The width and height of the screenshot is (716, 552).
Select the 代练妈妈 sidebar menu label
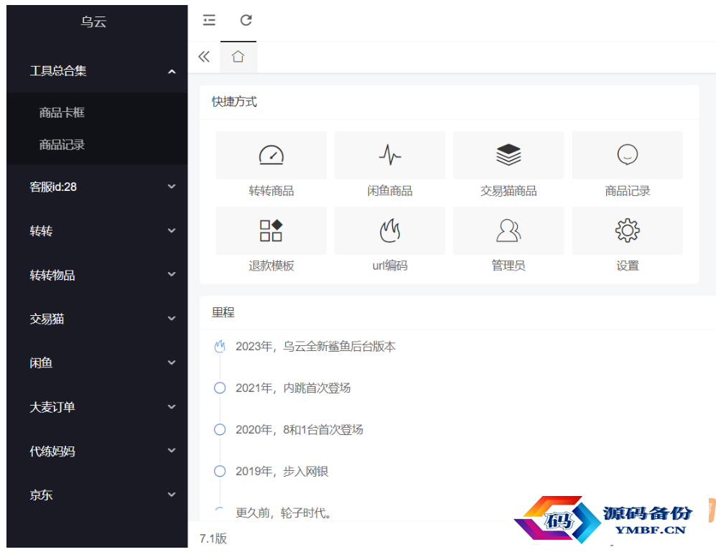(x=52, y=451)
